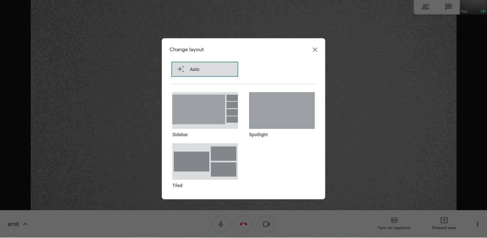This screenshot has width=487, height=238.
Task: Click the You self-view label
Action: pos(464,11)
